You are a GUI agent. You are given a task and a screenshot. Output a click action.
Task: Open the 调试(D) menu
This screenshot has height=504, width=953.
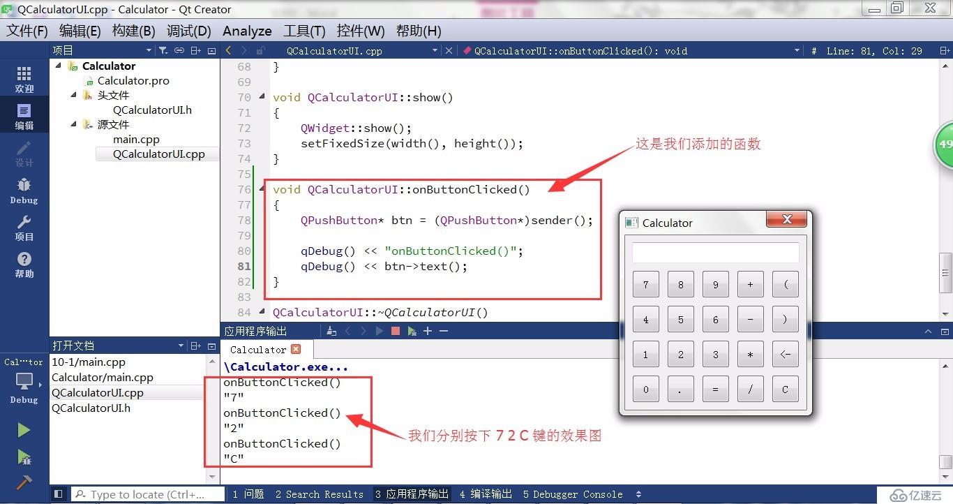[188, 31]
